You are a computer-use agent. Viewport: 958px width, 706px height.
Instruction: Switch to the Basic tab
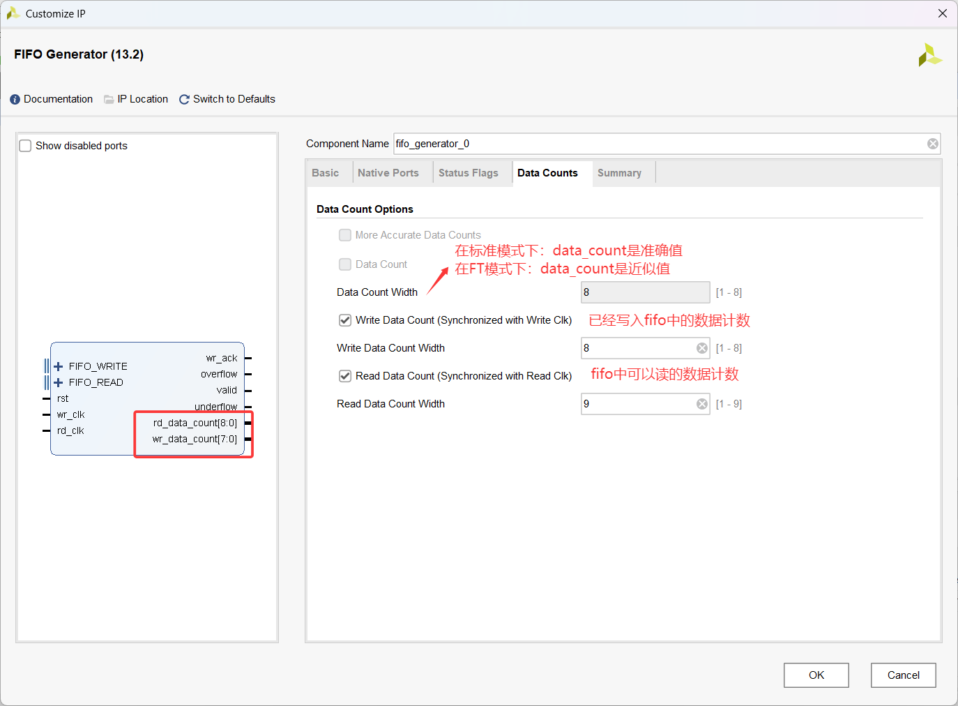(326, 173)
